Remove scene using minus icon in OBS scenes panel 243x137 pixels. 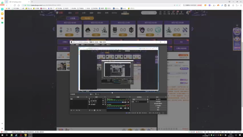pyautogui.click(x=74, y=110)
